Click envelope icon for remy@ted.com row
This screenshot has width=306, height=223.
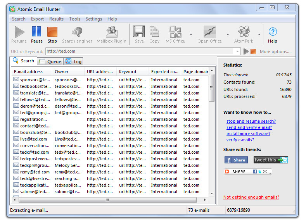coord(16,172)
